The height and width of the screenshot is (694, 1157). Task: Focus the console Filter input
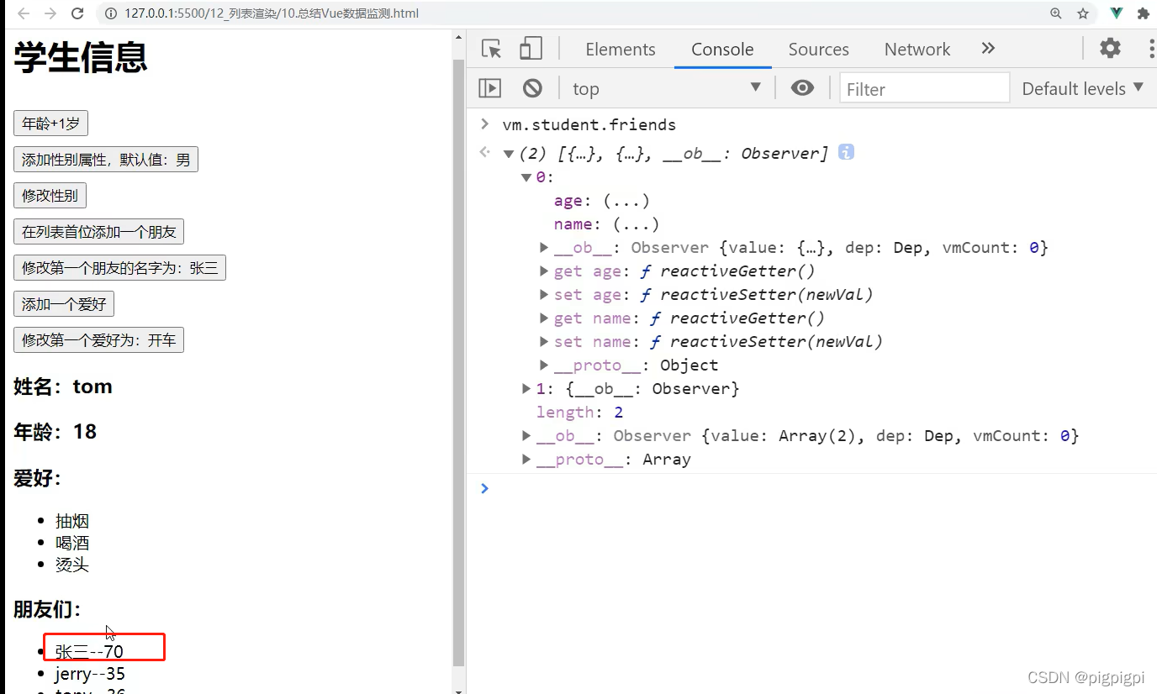924,88
